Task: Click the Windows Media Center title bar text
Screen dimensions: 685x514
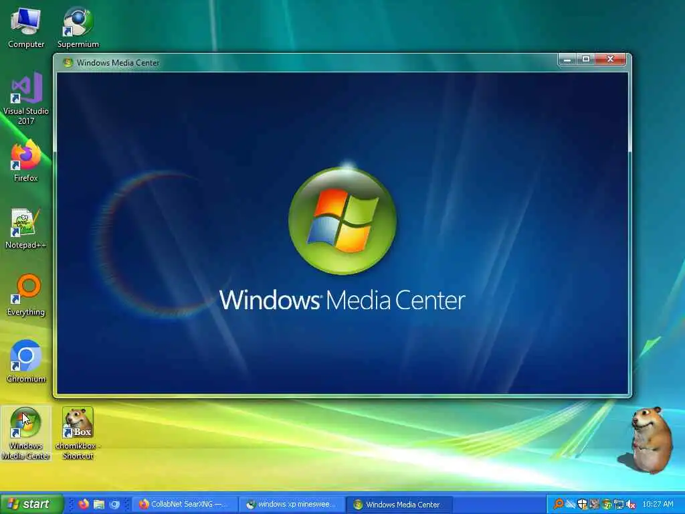Action: pyautogui.click(x=118, y=62)
